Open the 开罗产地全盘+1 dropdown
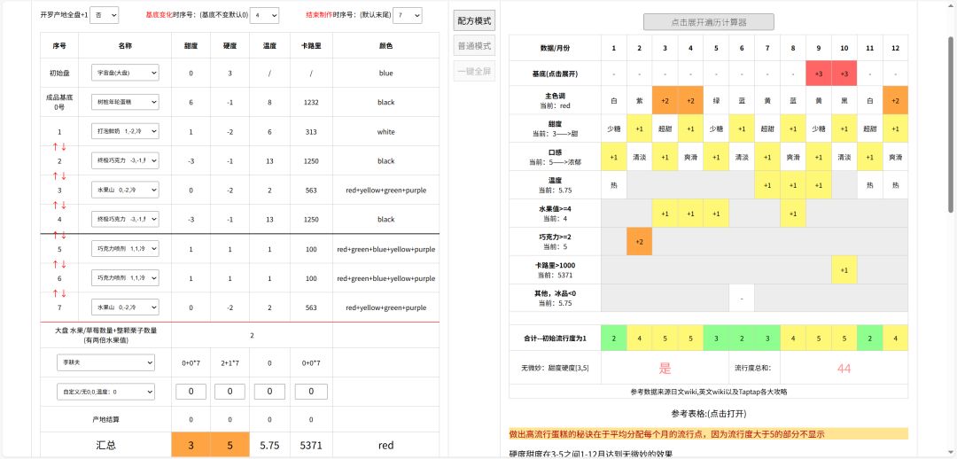The height and width of the screenshot is (459, 957). pyautogui.click(x=105, y=16)
